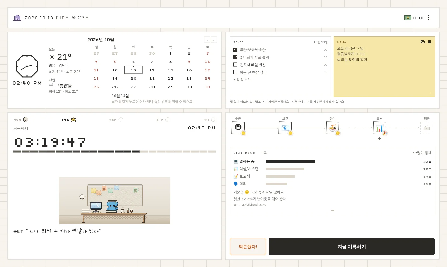
Task: Click the 지금 기록하기 button
Action: tap(352, 247)
